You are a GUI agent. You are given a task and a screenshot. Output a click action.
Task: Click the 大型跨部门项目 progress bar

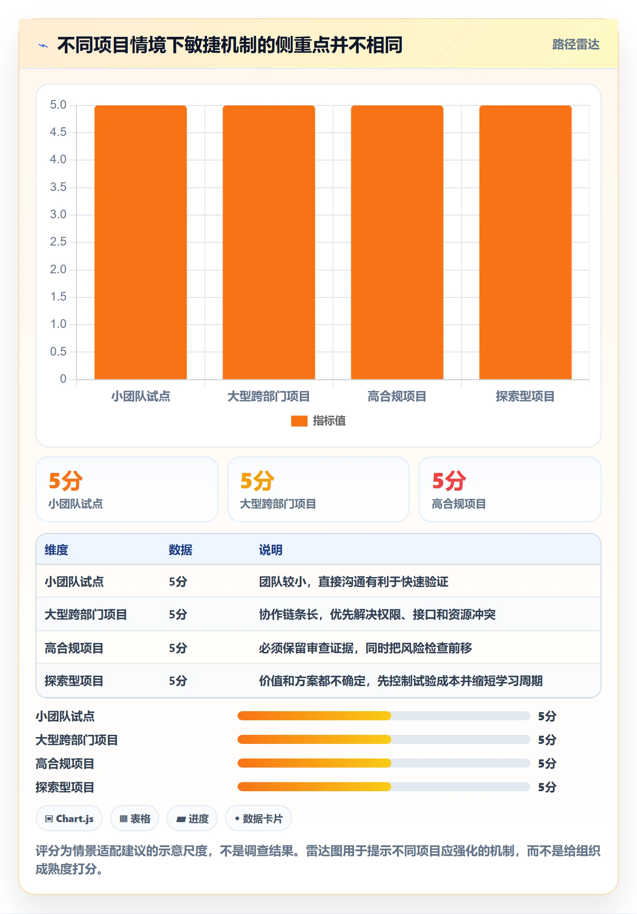tap(384, 739)
